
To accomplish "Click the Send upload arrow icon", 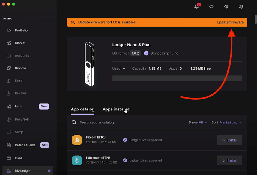I will coord(9,81).
